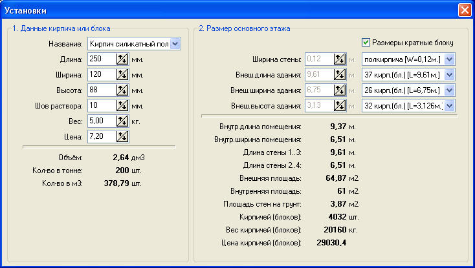Image resolution: width=475 pixels, height=268 pixels.
Task: Click the Цена кирпичей value 29030,4
Action: pos(332,243)
